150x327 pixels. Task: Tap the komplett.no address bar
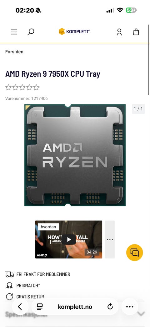click(x=75, y=307)
